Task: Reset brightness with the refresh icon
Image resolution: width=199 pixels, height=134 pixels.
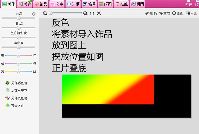Action: point(34,14)
